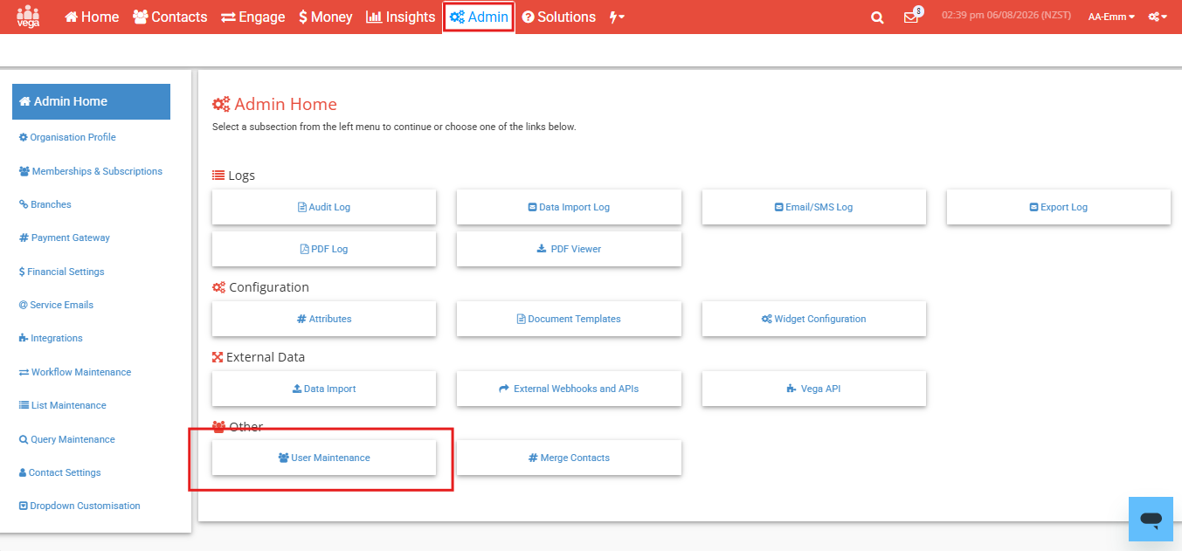Open Organisation Profile in sidebar
This screenshot has height=551, width=1182.
pyautogui.click(x=67, y=137)
